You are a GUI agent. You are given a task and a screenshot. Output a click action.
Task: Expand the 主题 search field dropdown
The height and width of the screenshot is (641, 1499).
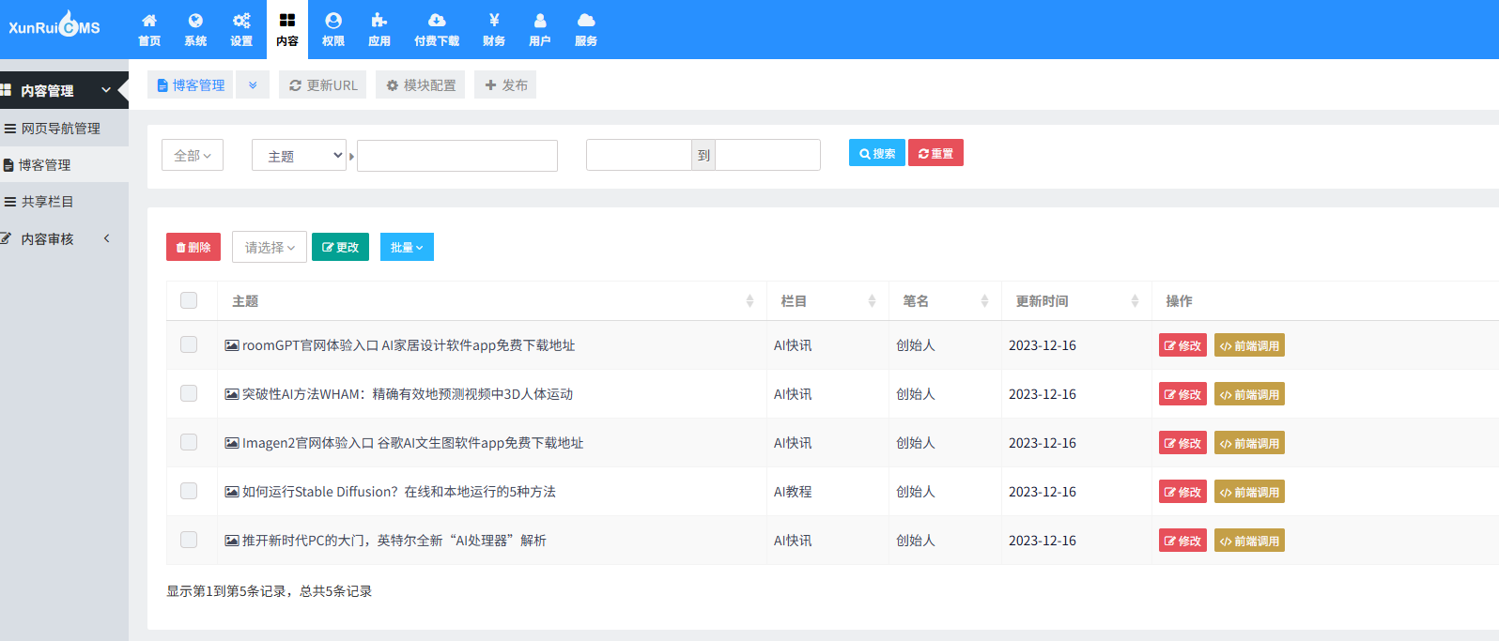[x=300, y=156]
